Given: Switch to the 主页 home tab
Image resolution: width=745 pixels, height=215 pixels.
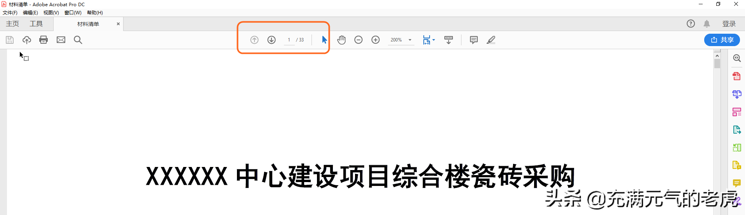Looking at the screenshot, I should click(12, 24).
